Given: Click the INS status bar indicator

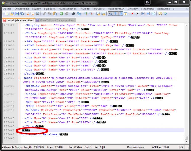Looking at the screenshot, I should 181,147.
